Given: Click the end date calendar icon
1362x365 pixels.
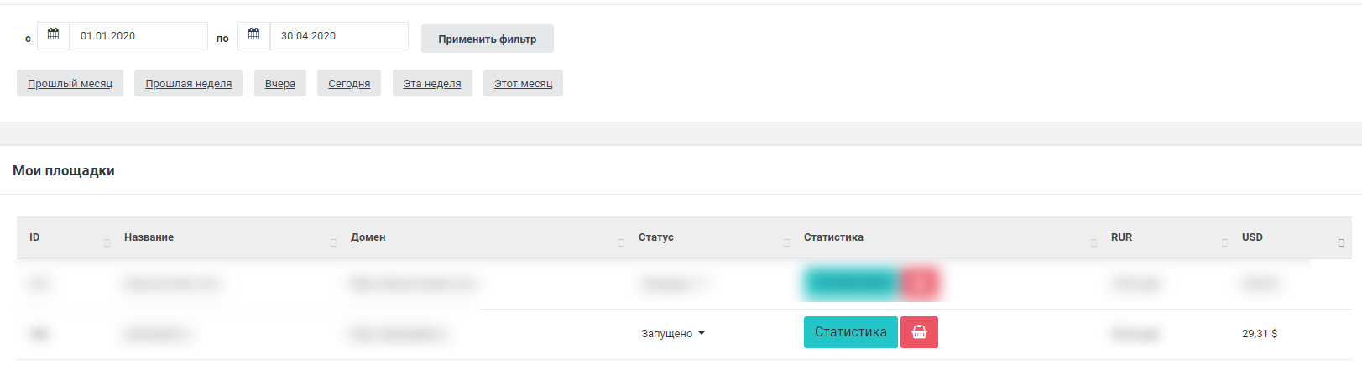Looking at the screenshot, I should (254, 35).
